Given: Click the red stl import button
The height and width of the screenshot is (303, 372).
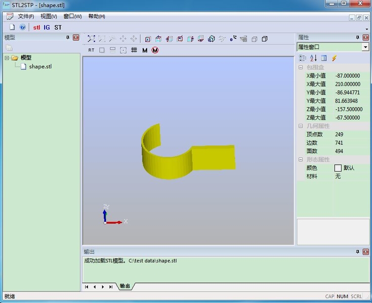Looking at the screenshot, I should click(x=36, y=27).
